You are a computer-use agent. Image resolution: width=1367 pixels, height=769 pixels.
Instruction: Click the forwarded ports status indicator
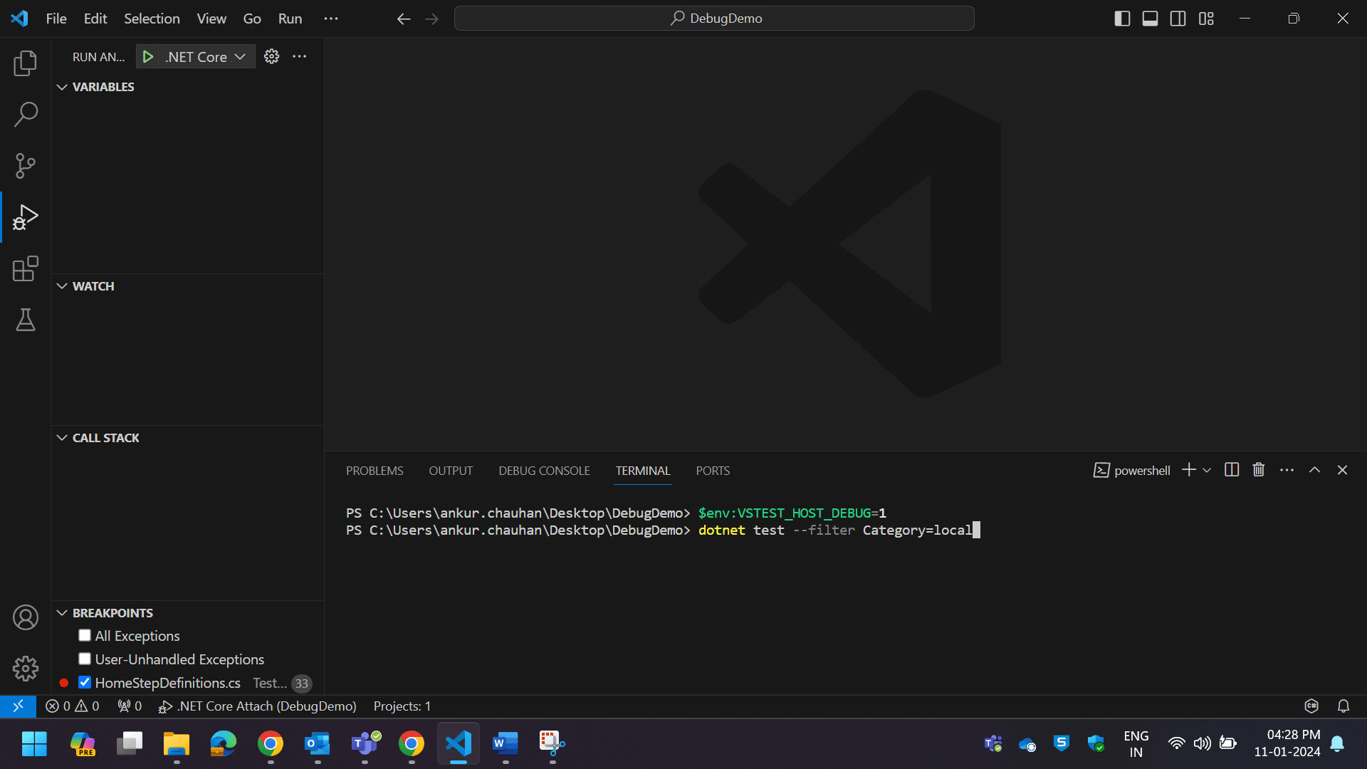130,706
